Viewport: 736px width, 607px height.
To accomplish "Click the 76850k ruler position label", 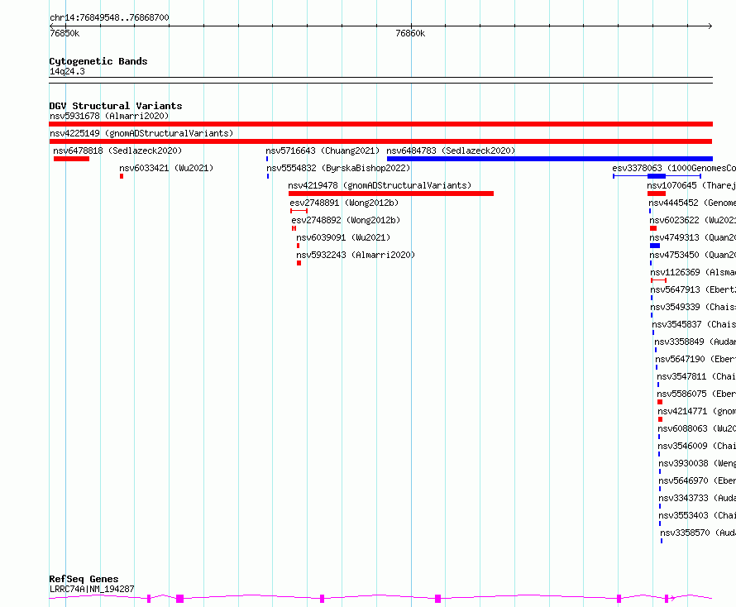I will pos(65,33).
